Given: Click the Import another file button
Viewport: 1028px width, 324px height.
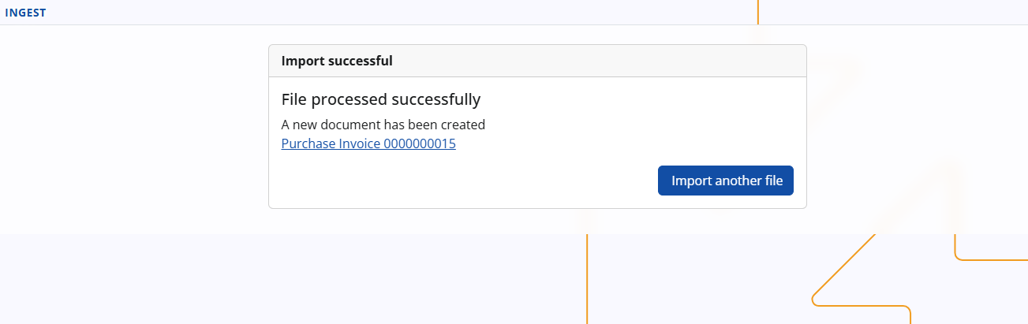Looking at the screenshot, I should click(725, 181).
